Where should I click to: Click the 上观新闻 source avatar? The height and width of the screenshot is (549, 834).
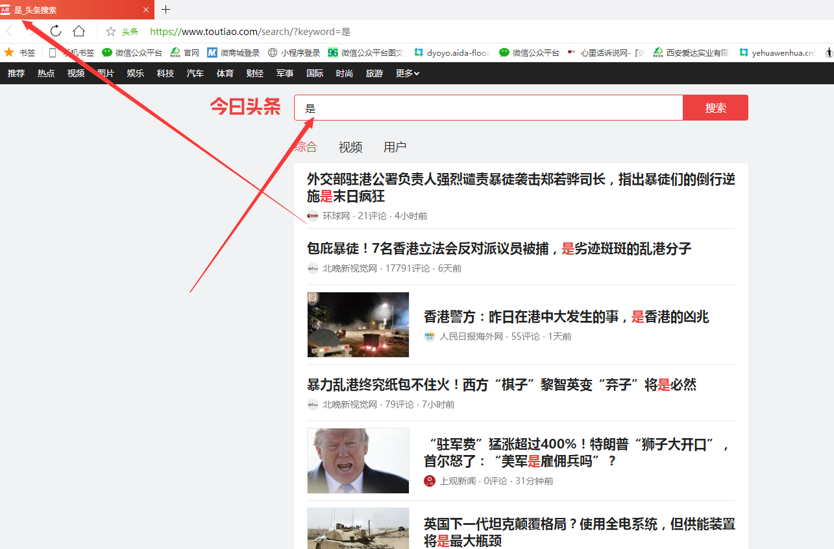[x=430, y=481]
